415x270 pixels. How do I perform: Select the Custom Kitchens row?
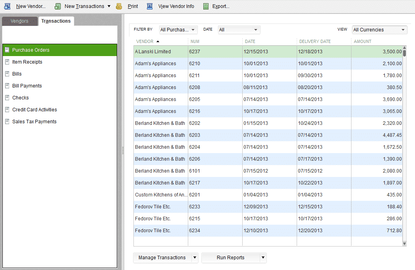coord(268,195)
